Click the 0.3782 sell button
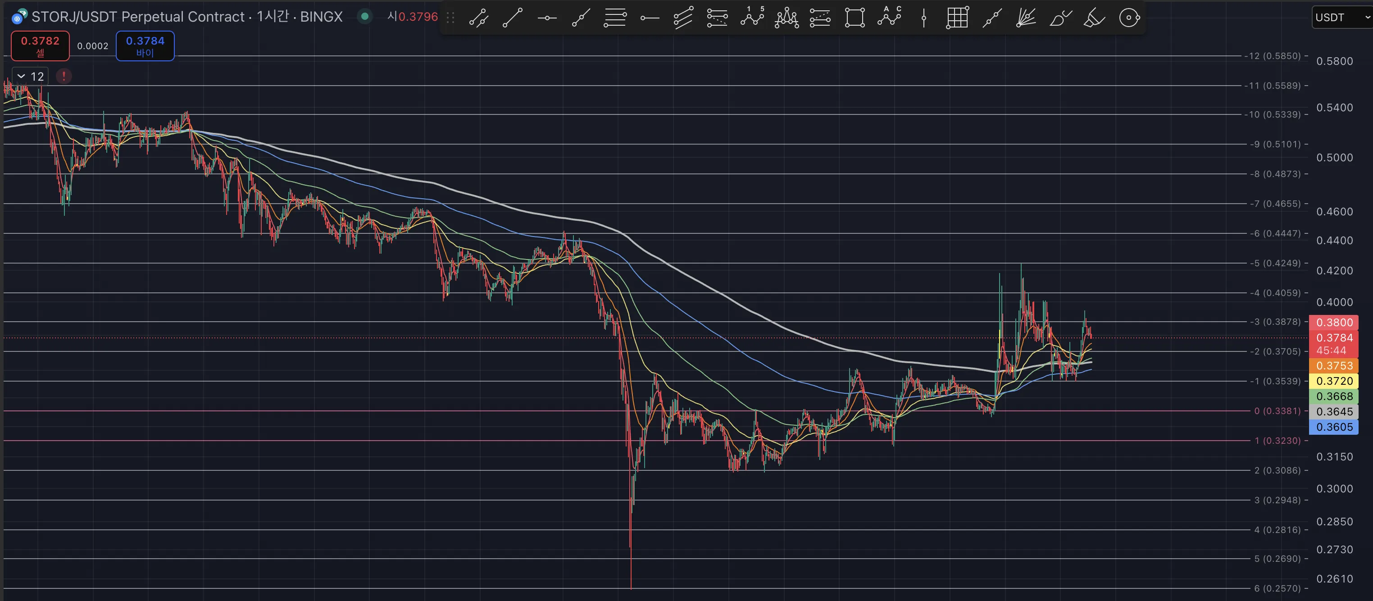Viewport: 1373px width, 601px height. click(x=40, y=46)
